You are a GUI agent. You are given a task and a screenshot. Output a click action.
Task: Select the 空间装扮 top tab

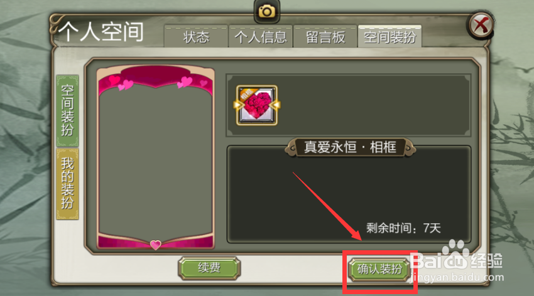(390, 36)
